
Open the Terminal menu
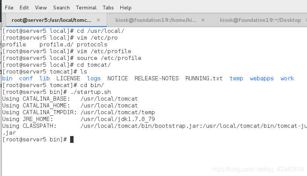(86, 8)
